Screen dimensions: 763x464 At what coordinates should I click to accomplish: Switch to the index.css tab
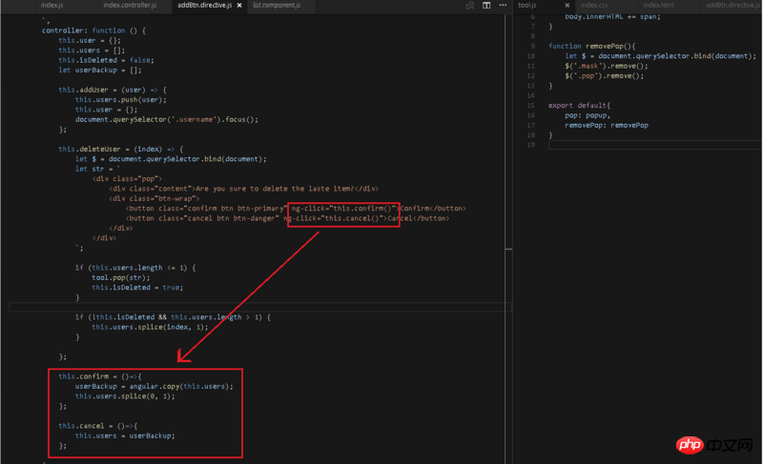594,6
